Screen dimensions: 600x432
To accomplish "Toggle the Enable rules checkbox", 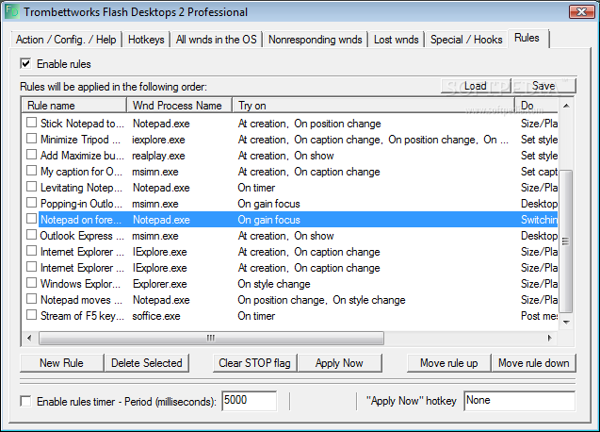I will click(x=25, y=63).
